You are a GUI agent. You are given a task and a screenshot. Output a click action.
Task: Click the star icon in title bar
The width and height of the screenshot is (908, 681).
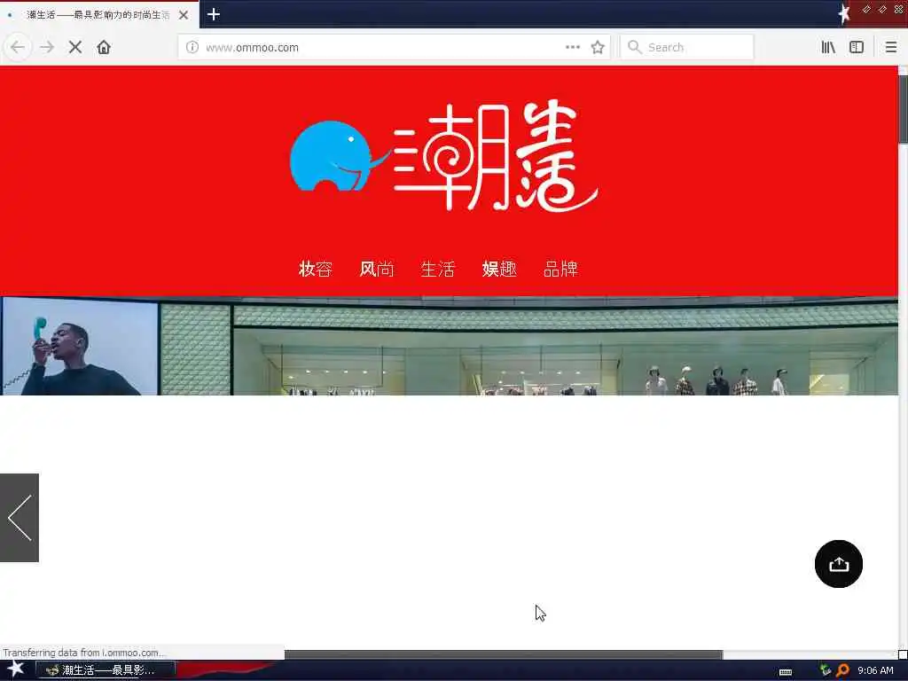(844, 14)
